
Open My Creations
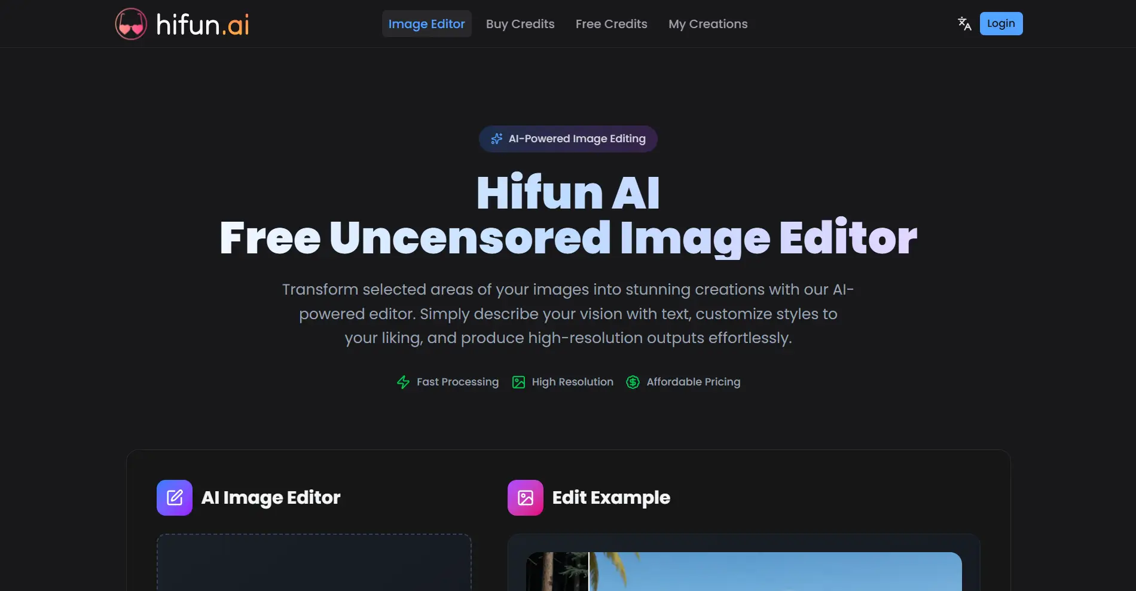tap(707, 24)
